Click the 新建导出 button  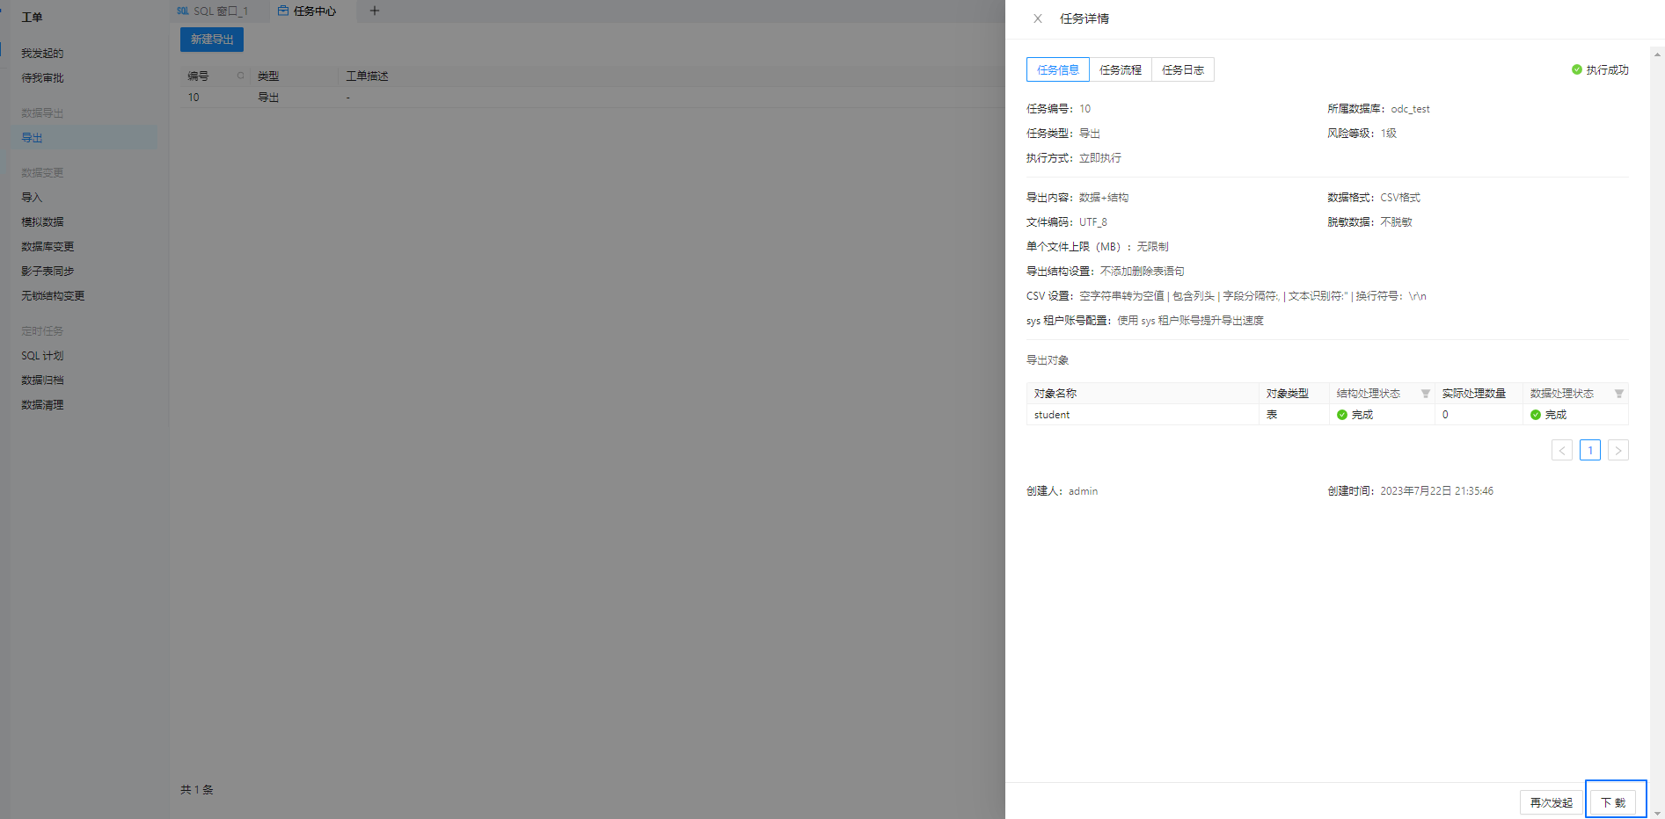(x=212, y=40)
